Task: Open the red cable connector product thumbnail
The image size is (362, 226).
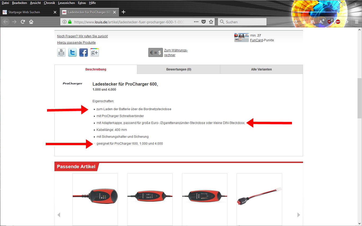Action: click(x=259, y=199)
